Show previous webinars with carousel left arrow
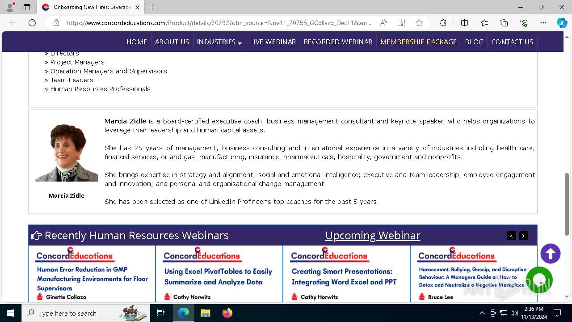This screenshot has height=322, width=572. (512, 236)
